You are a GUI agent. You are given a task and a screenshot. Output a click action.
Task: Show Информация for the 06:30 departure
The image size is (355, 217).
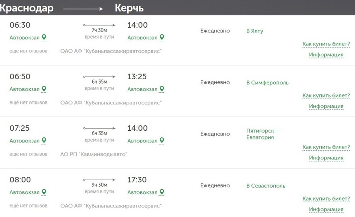[x=326, y=55]
